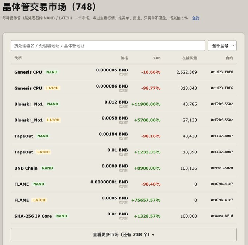The image size is (248, 245).
Task: Click contract address 0x0798…41c7 in FLAME NAND row
Action: [222, 184]
